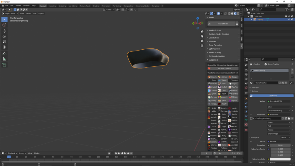This screenshot has height=166, width=295.
Task: Open the Object Mode dropdown
Action: 10,14
